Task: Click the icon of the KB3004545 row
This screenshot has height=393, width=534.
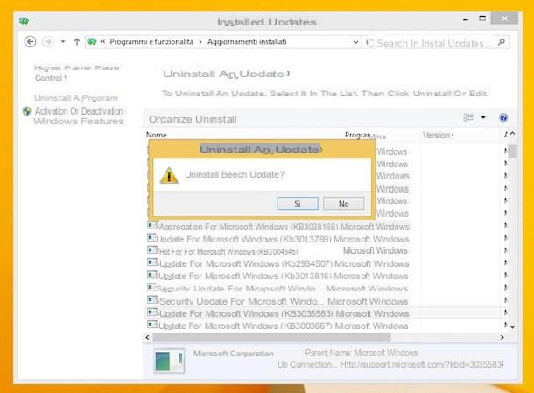Action: [x=152, y=249]
